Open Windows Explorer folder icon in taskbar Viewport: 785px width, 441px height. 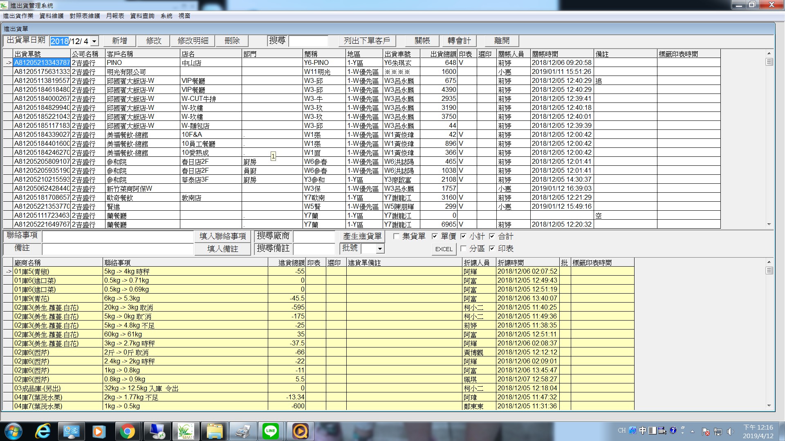(x=215, y=431)
